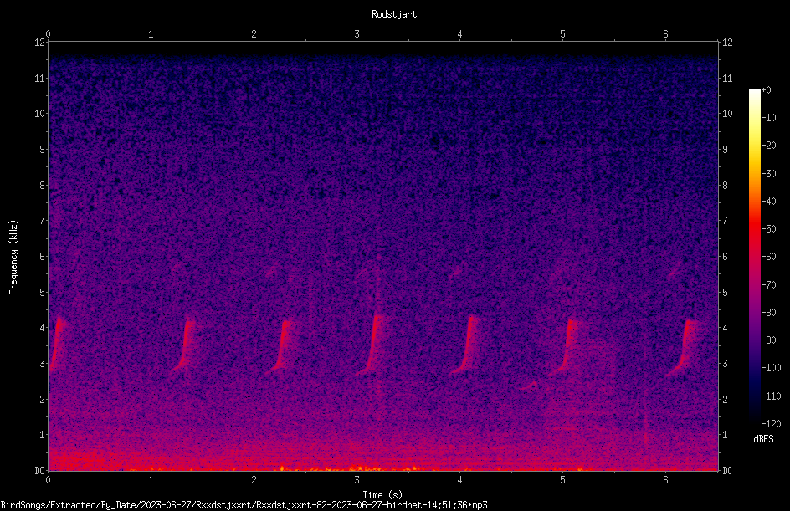790x511 pixels.
Task: Select the chirp just after 4 seconds
Action: 465,345
